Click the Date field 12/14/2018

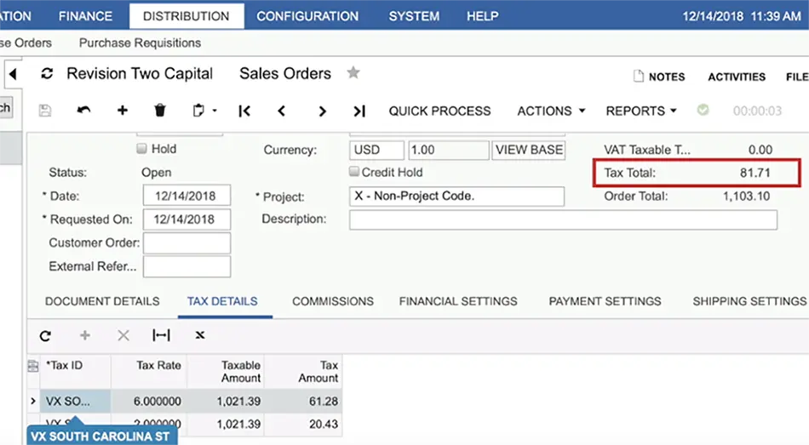point(186,196)
